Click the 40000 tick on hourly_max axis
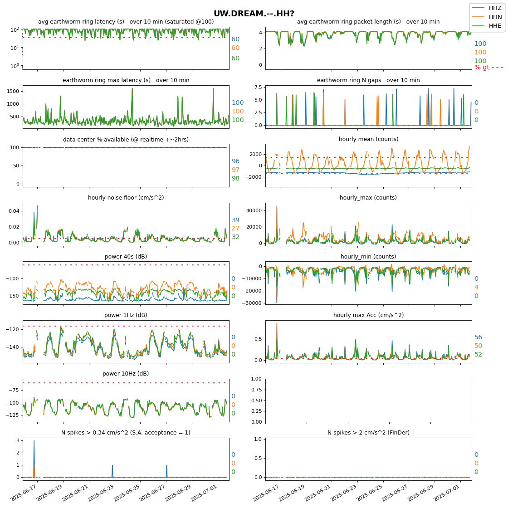Screen dimensions: 508x508 (254, 210)
